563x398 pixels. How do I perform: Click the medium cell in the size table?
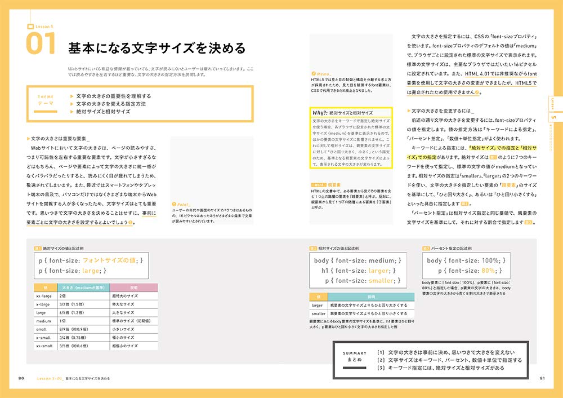click(x=46, y=321)
